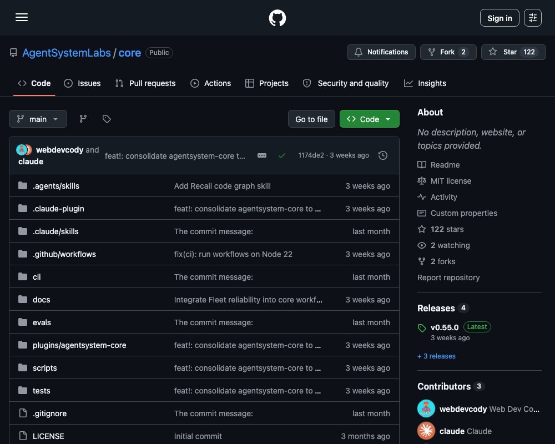
Task: Open MIT license link
Action: click(445, 181)
